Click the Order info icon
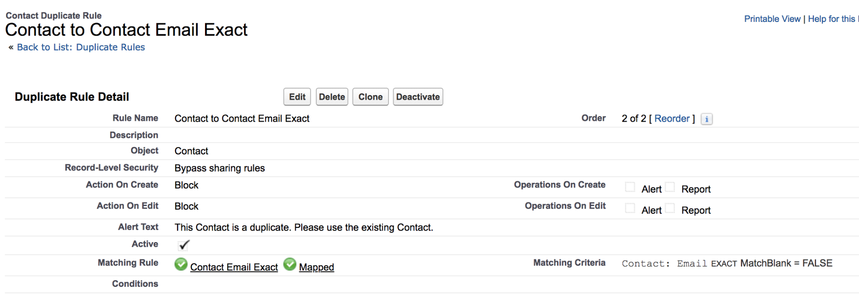 [706, 119]
